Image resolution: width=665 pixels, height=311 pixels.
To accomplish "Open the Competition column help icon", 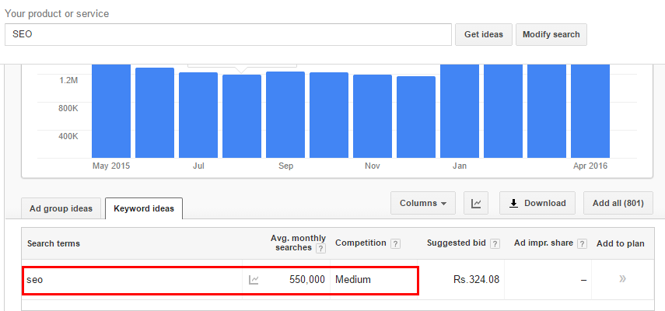I will click(x=396, y=243).
